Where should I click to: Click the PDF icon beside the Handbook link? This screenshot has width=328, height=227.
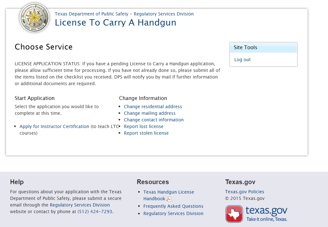click(169, 199)
